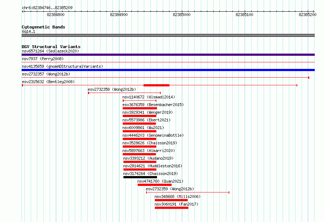Open the nsv4741760 (Quan2021) label

pyautogui.click(x=160, y=181)
